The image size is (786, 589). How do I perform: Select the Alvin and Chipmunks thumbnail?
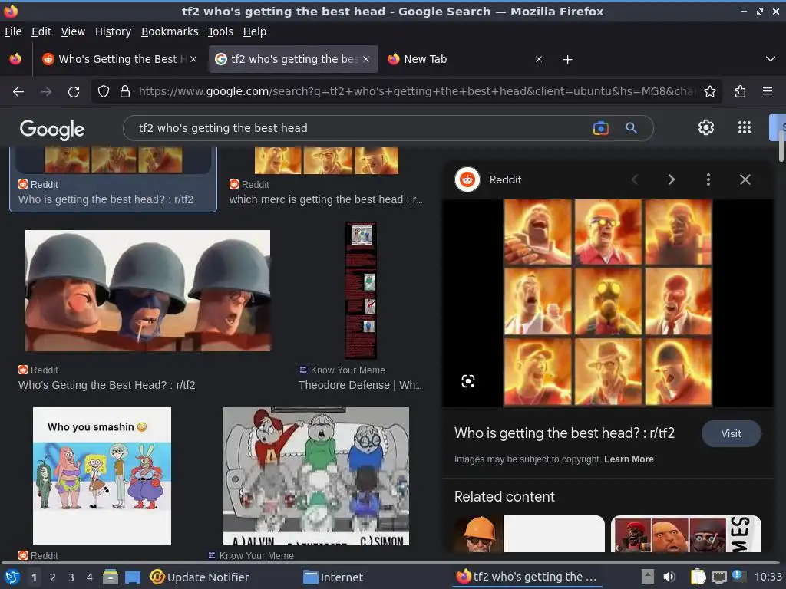click(x=315, y=475)
